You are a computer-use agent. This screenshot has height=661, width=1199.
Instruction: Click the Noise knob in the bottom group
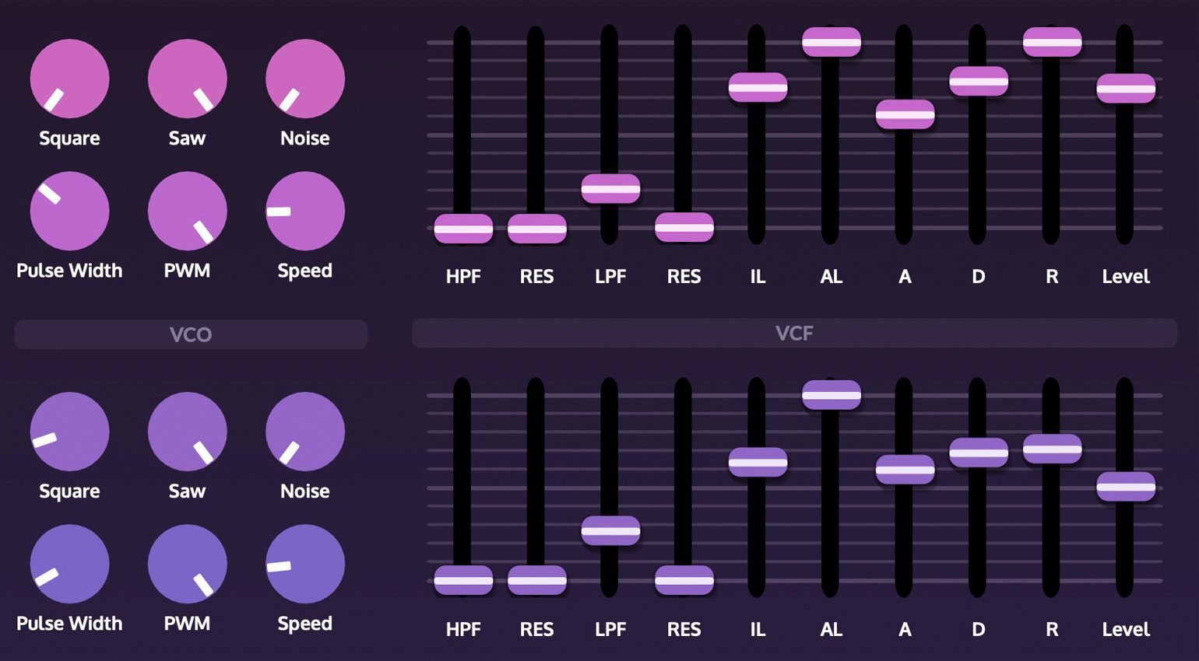pyautogui.click(x=304, y=431)
